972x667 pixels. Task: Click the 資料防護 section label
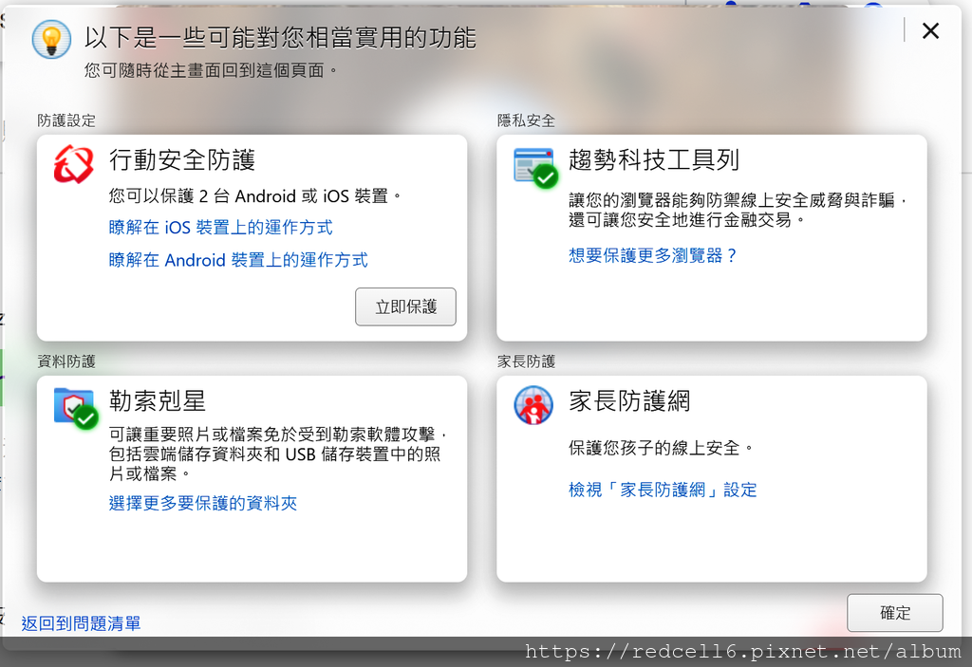click(66, 361)
